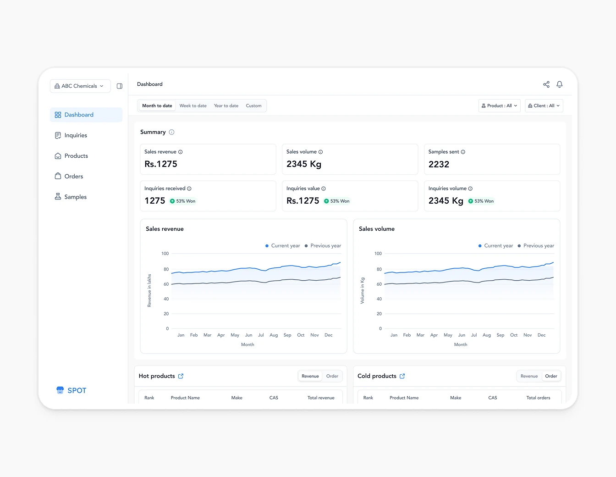616x477 pixels.
Task: Open the ABC Chemicals company dropdown
Action: click(x=80, y=86)
